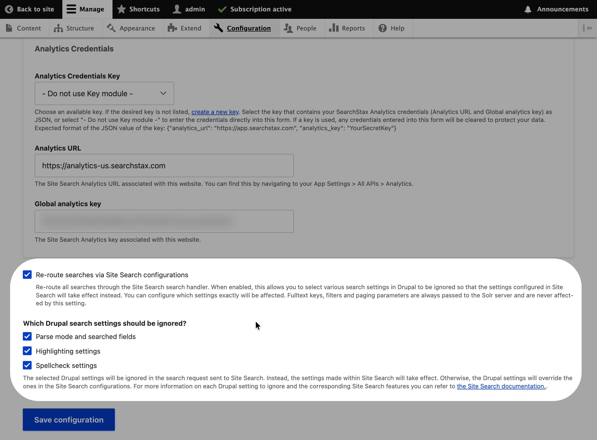Screen dimensions: 597x440
Task: Click the Analytics URL label
Action: 58,148
